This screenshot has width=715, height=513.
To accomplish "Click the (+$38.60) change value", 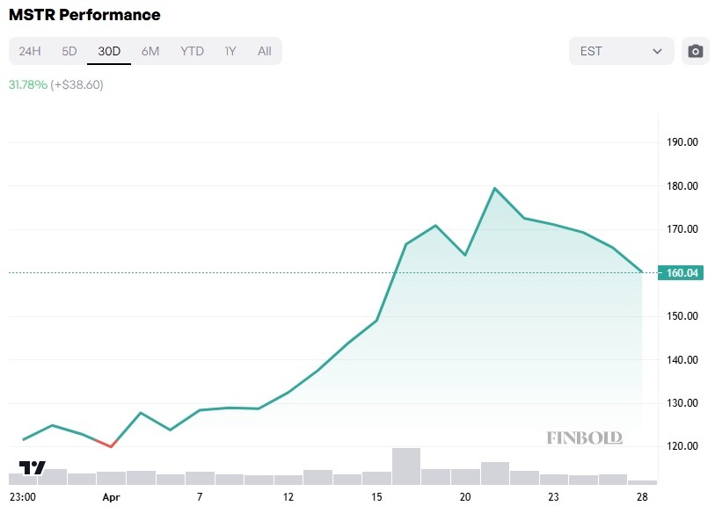I will (77, 84).
